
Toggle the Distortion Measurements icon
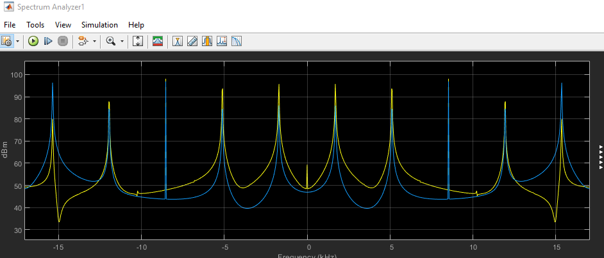222,41
